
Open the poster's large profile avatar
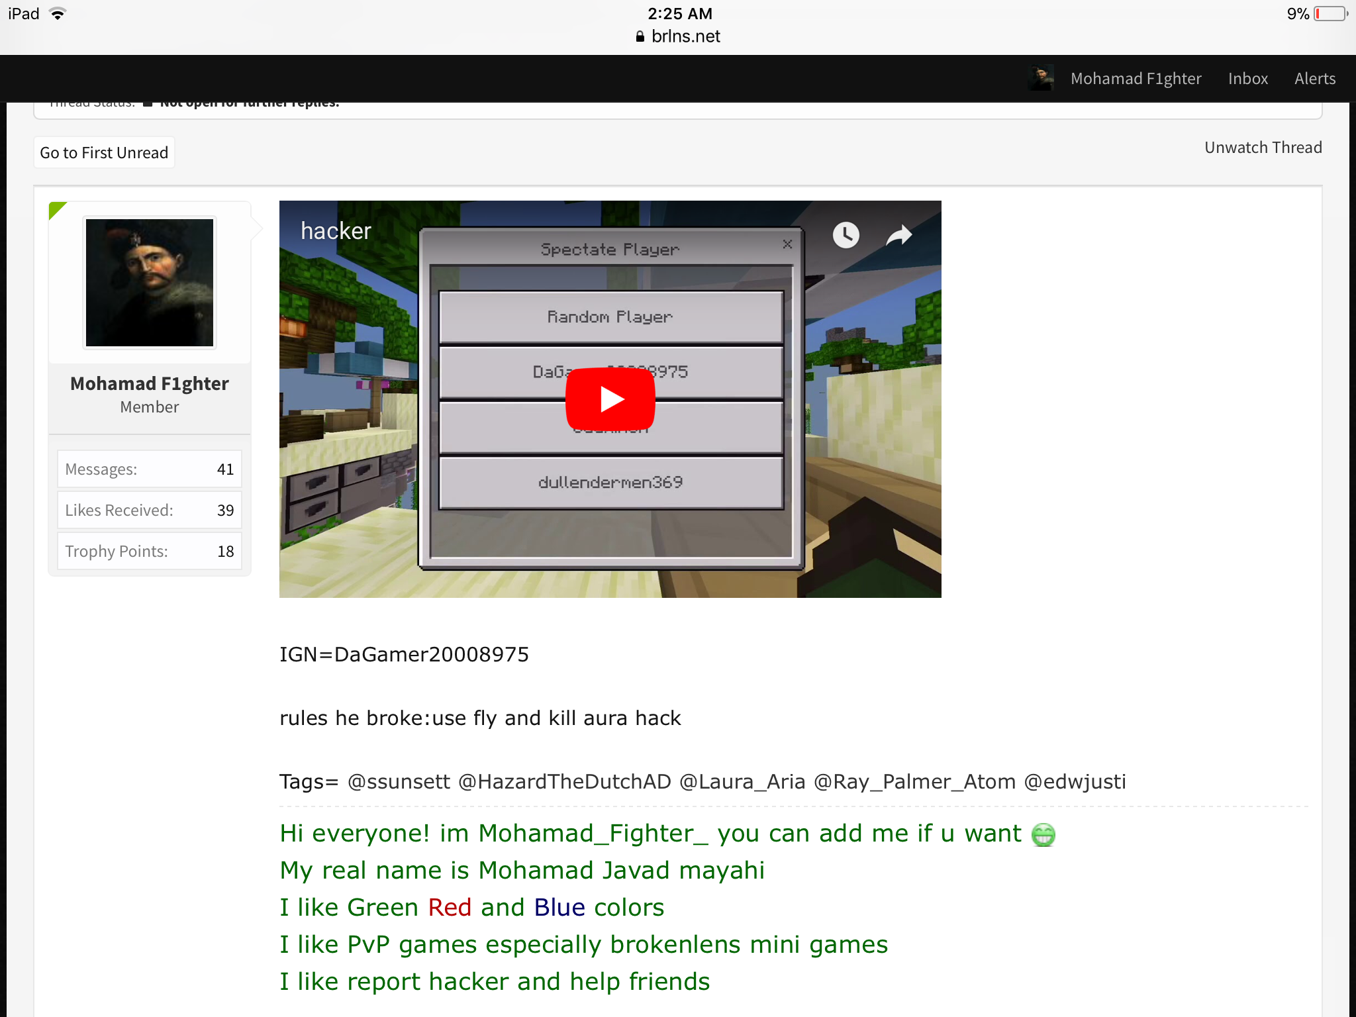click(150, 282)
